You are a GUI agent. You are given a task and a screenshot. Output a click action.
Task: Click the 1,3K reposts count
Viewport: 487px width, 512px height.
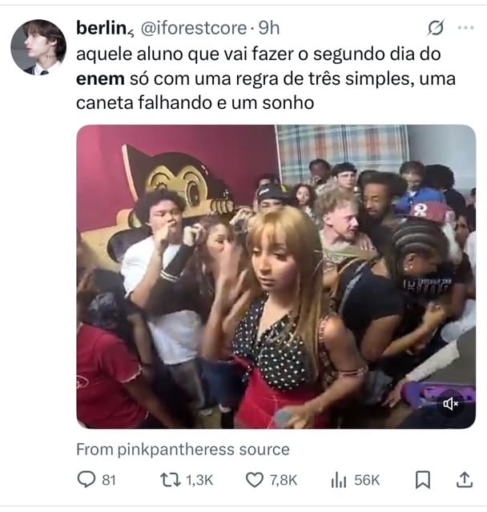click(x=199, y=479)
